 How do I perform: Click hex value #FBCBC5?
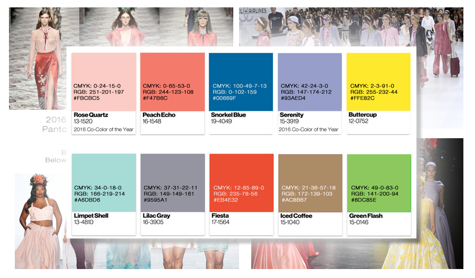point(87,98)
